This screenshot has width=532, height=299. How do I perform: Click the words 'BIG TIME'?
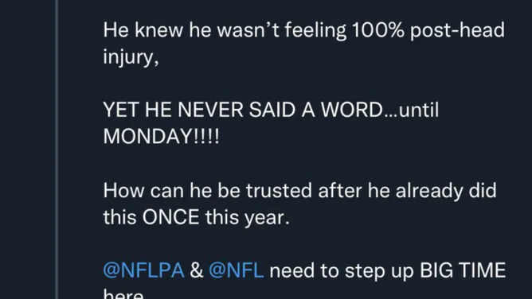[x=463, y=270]
